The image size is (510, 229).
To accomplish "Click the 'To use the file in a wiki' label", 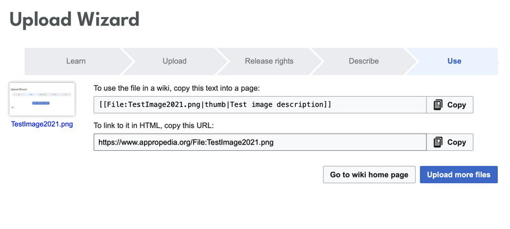I will [177, 88].
